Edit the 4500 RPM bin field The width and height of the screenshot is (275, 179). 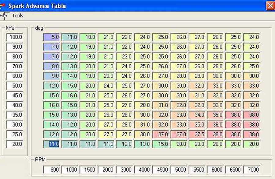161,170
